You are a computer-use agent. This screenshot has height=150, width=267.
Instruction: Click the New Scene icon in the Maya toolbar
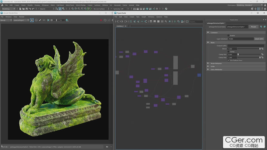(20, 9)
